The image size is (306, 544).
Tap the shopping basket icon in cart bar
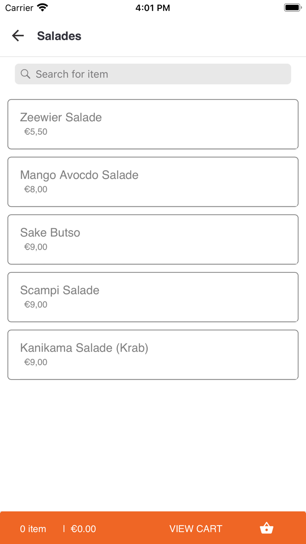tap(266, 528)
